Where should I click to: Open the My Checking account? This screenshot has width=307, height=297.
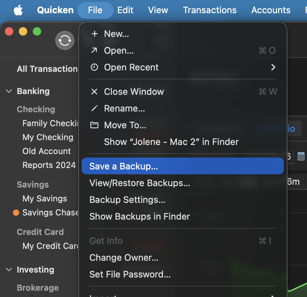(48, 137)
